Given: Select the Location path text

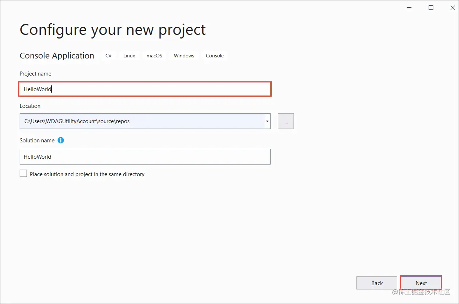Looking at the screenshot, I should coord(77,121).
